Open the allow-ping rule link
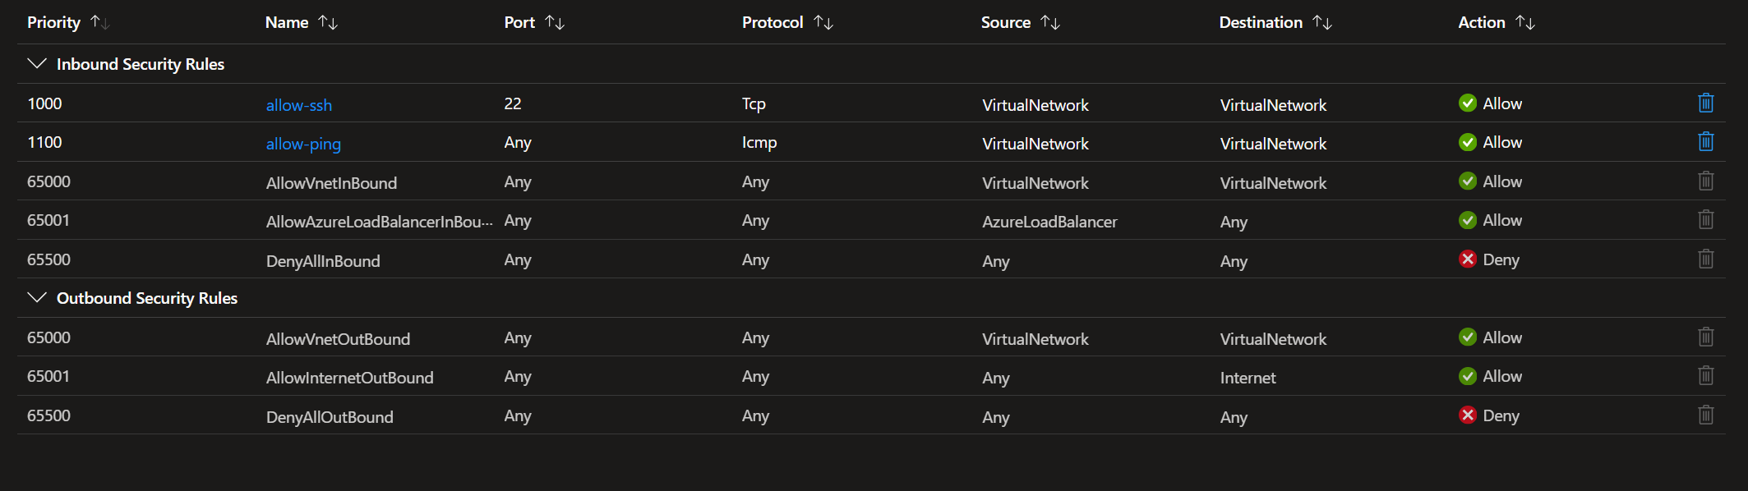 303,144
